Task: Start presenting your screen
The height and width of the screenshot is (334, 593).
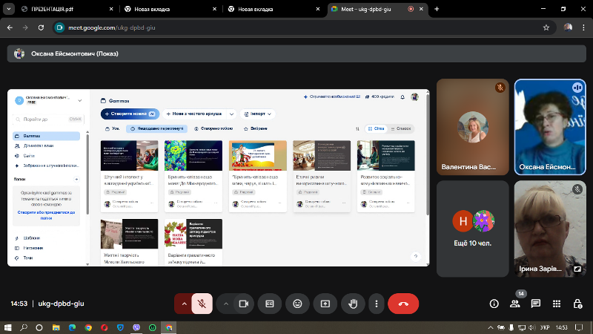Action: pos(325,304)
